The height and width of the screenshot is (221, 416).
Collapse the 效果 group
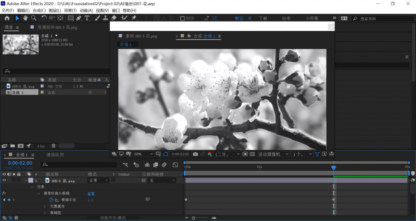(x=32, y=187)
